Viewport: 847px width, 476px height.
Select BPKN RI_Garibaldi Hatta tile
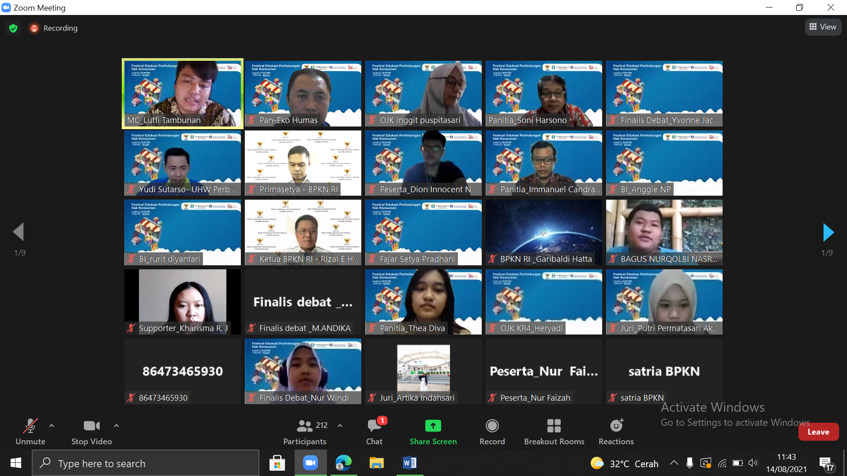tap(544, 232)
